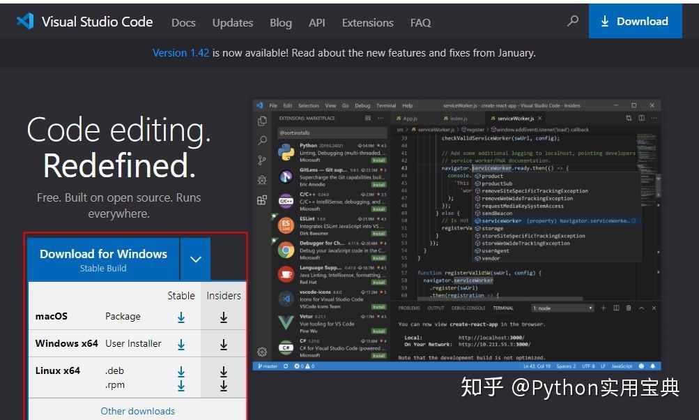Toggle the chevron dropdown beside Download for Windows

pyautogui.click(x=196, y=260)
